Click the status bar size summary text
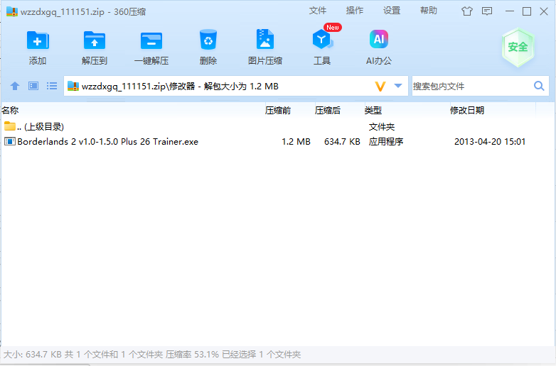Screen dimensions: 556x366 pos(151,355)
